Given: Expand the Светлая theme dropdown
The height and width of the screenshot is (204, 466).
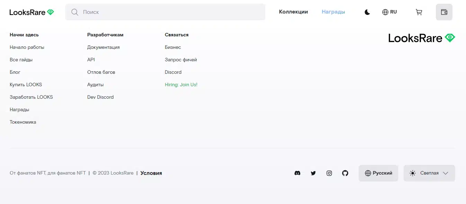Looking at the screenshot, I should (x=429, y=173).
